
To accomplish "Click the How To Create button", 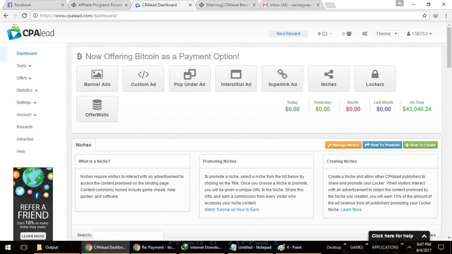I will tap(420, 145).
